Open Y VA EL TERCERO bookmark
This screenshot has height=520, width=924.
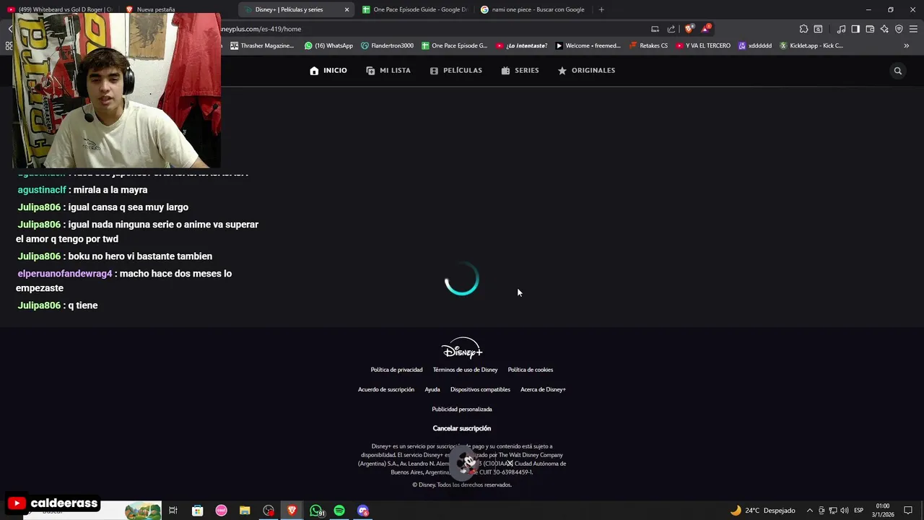pos(703,45)
